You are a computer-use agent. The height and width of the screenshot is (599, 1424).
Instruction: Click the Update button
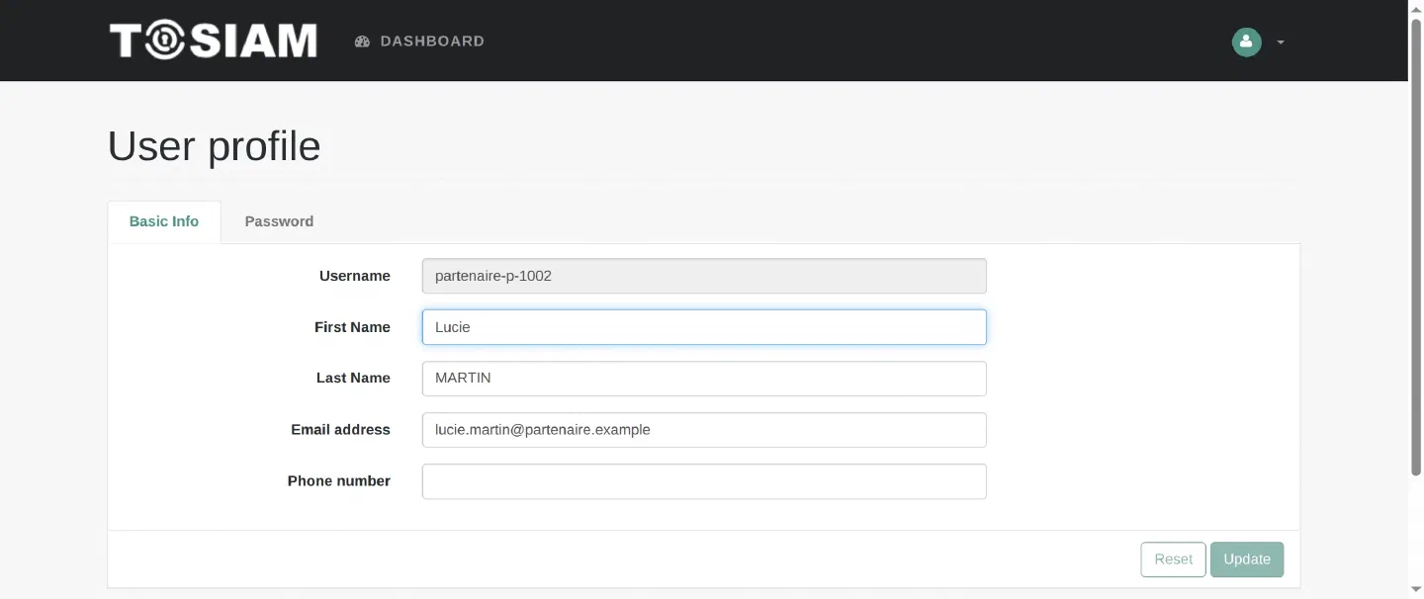coord(1247,559)
